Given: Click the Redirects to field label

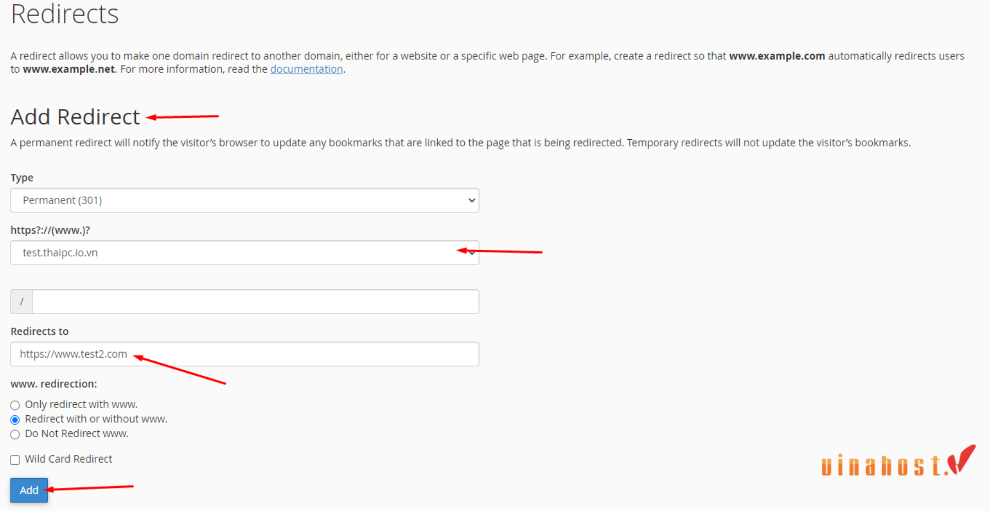Looking at the screenshot, I should [x=40, y=332].
